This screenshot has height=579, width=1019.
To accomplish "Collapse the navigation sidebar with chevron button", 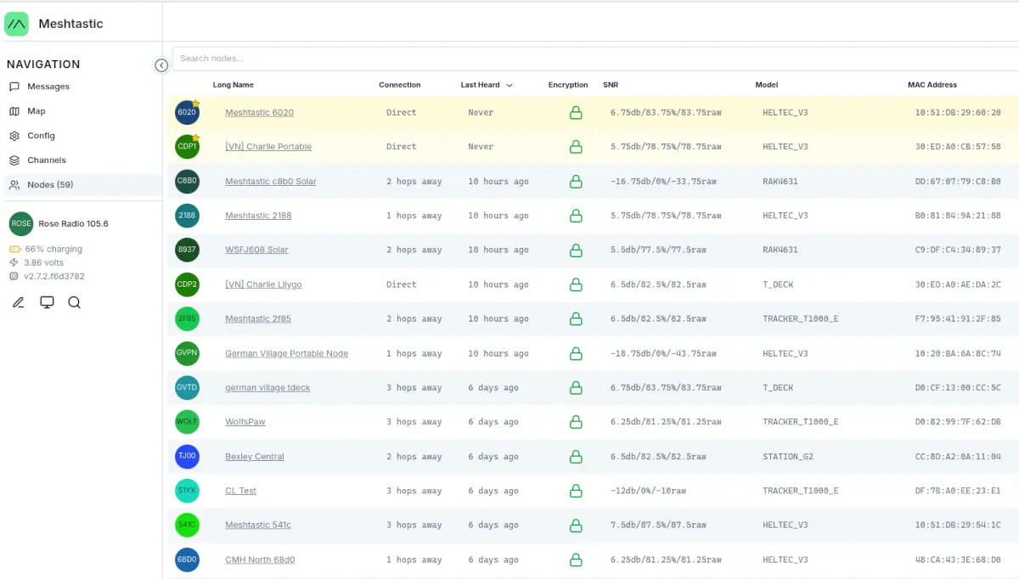I will 161,65.
